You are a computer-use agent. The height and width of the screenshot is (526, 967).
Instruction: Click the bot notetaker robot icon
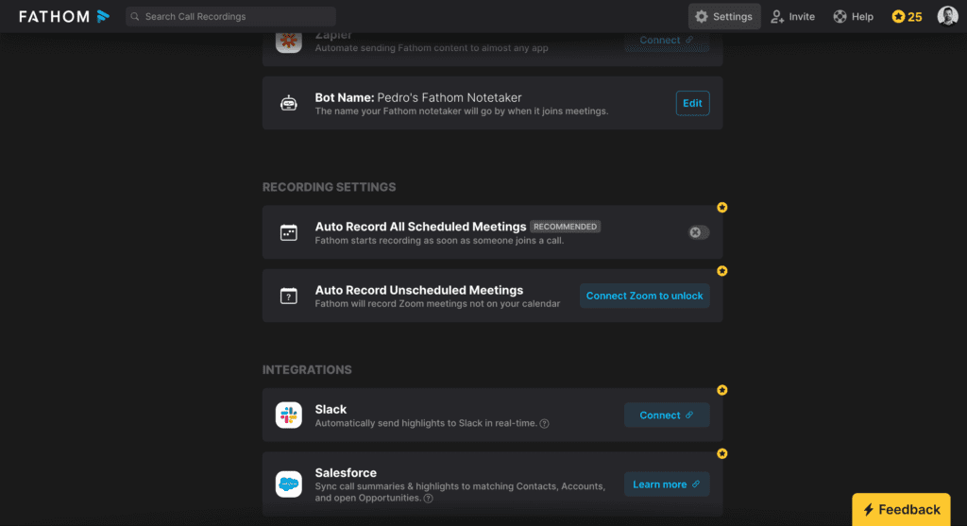[289, 104]
